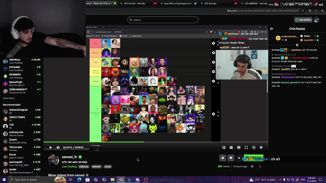
Task: Open CRAZYTAWN recommended channel
Action: [x=22, y=119]
